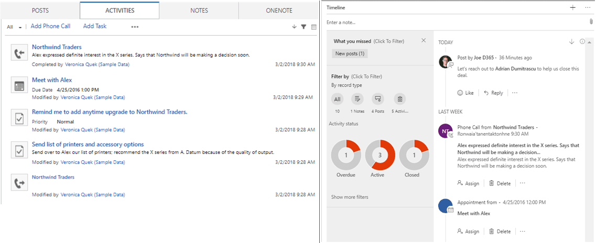Click the LAST WEEK section heading
Image resolution: width=596 pixels, height=243 pixels.
tap(450, 112)
